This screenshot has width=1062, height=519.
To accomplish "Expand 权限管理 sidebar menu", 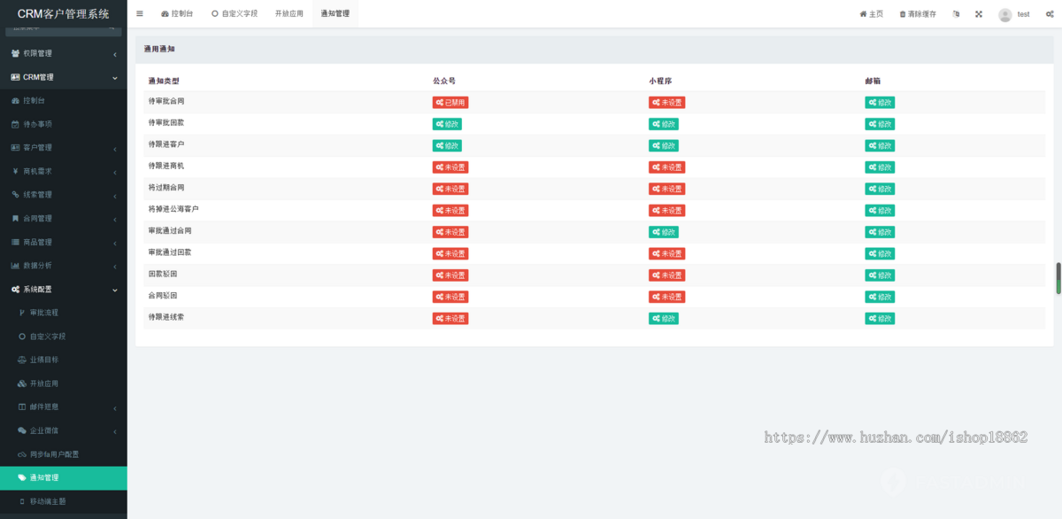I will (62, 54).
